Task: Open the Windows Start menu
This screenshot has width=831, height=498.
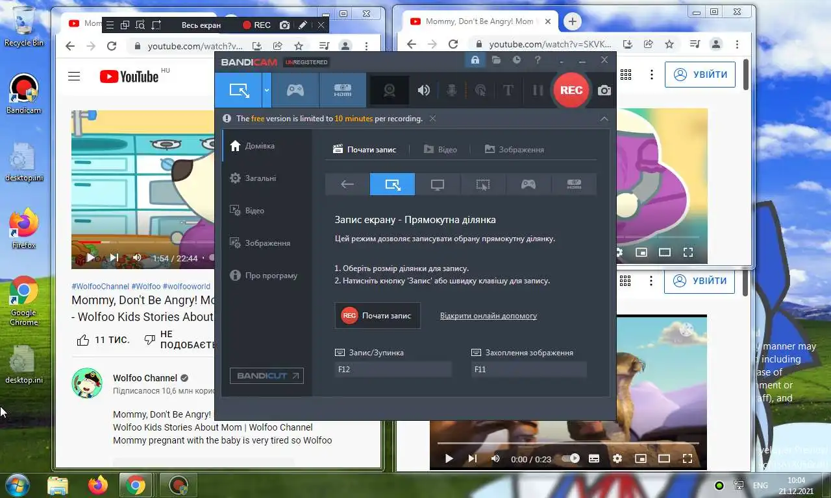Action: pos(17,485)
